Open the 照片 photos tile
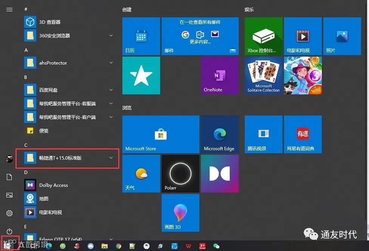This screenshot has width=369, height=251. pos(342,36)
